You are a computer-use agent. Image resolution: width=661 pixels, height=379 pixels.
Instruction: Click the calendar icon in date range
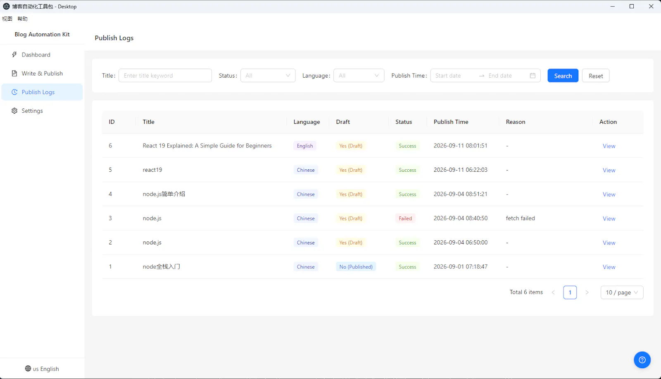(x=533, y=76)
